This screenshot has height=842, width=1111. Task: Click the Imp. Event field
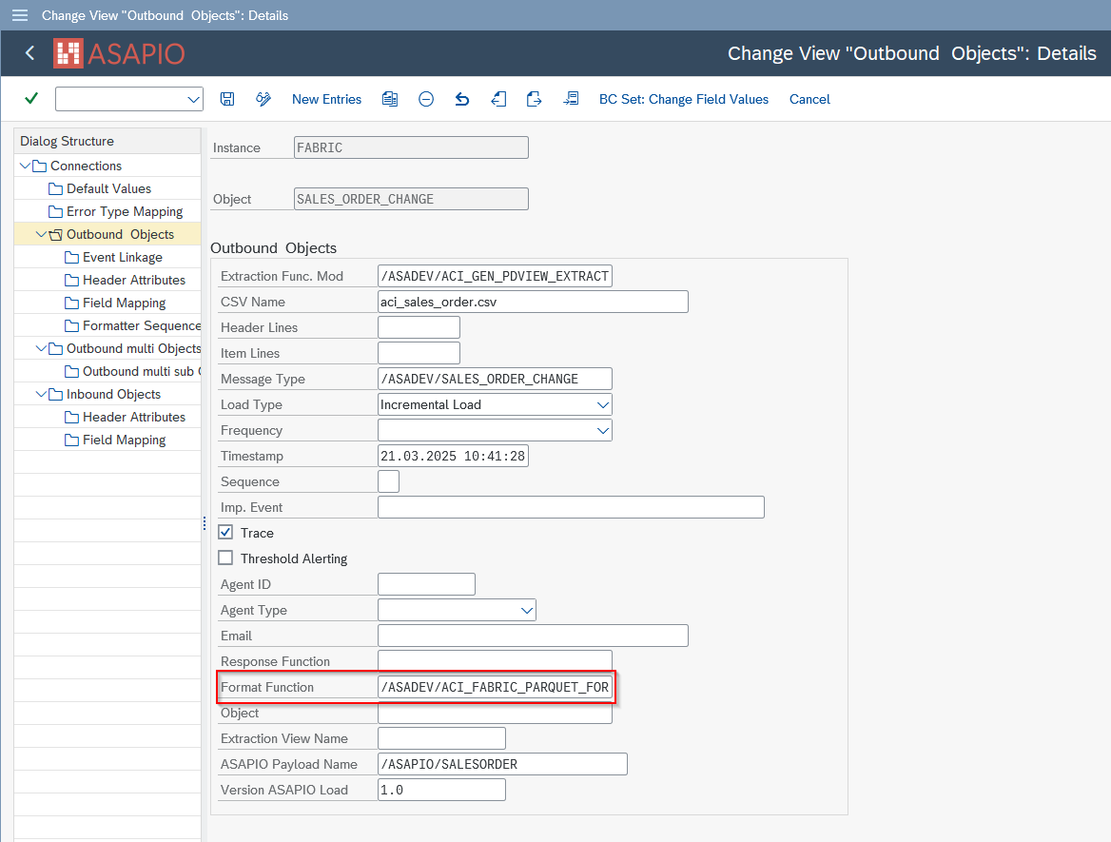[x=571, y=507]
